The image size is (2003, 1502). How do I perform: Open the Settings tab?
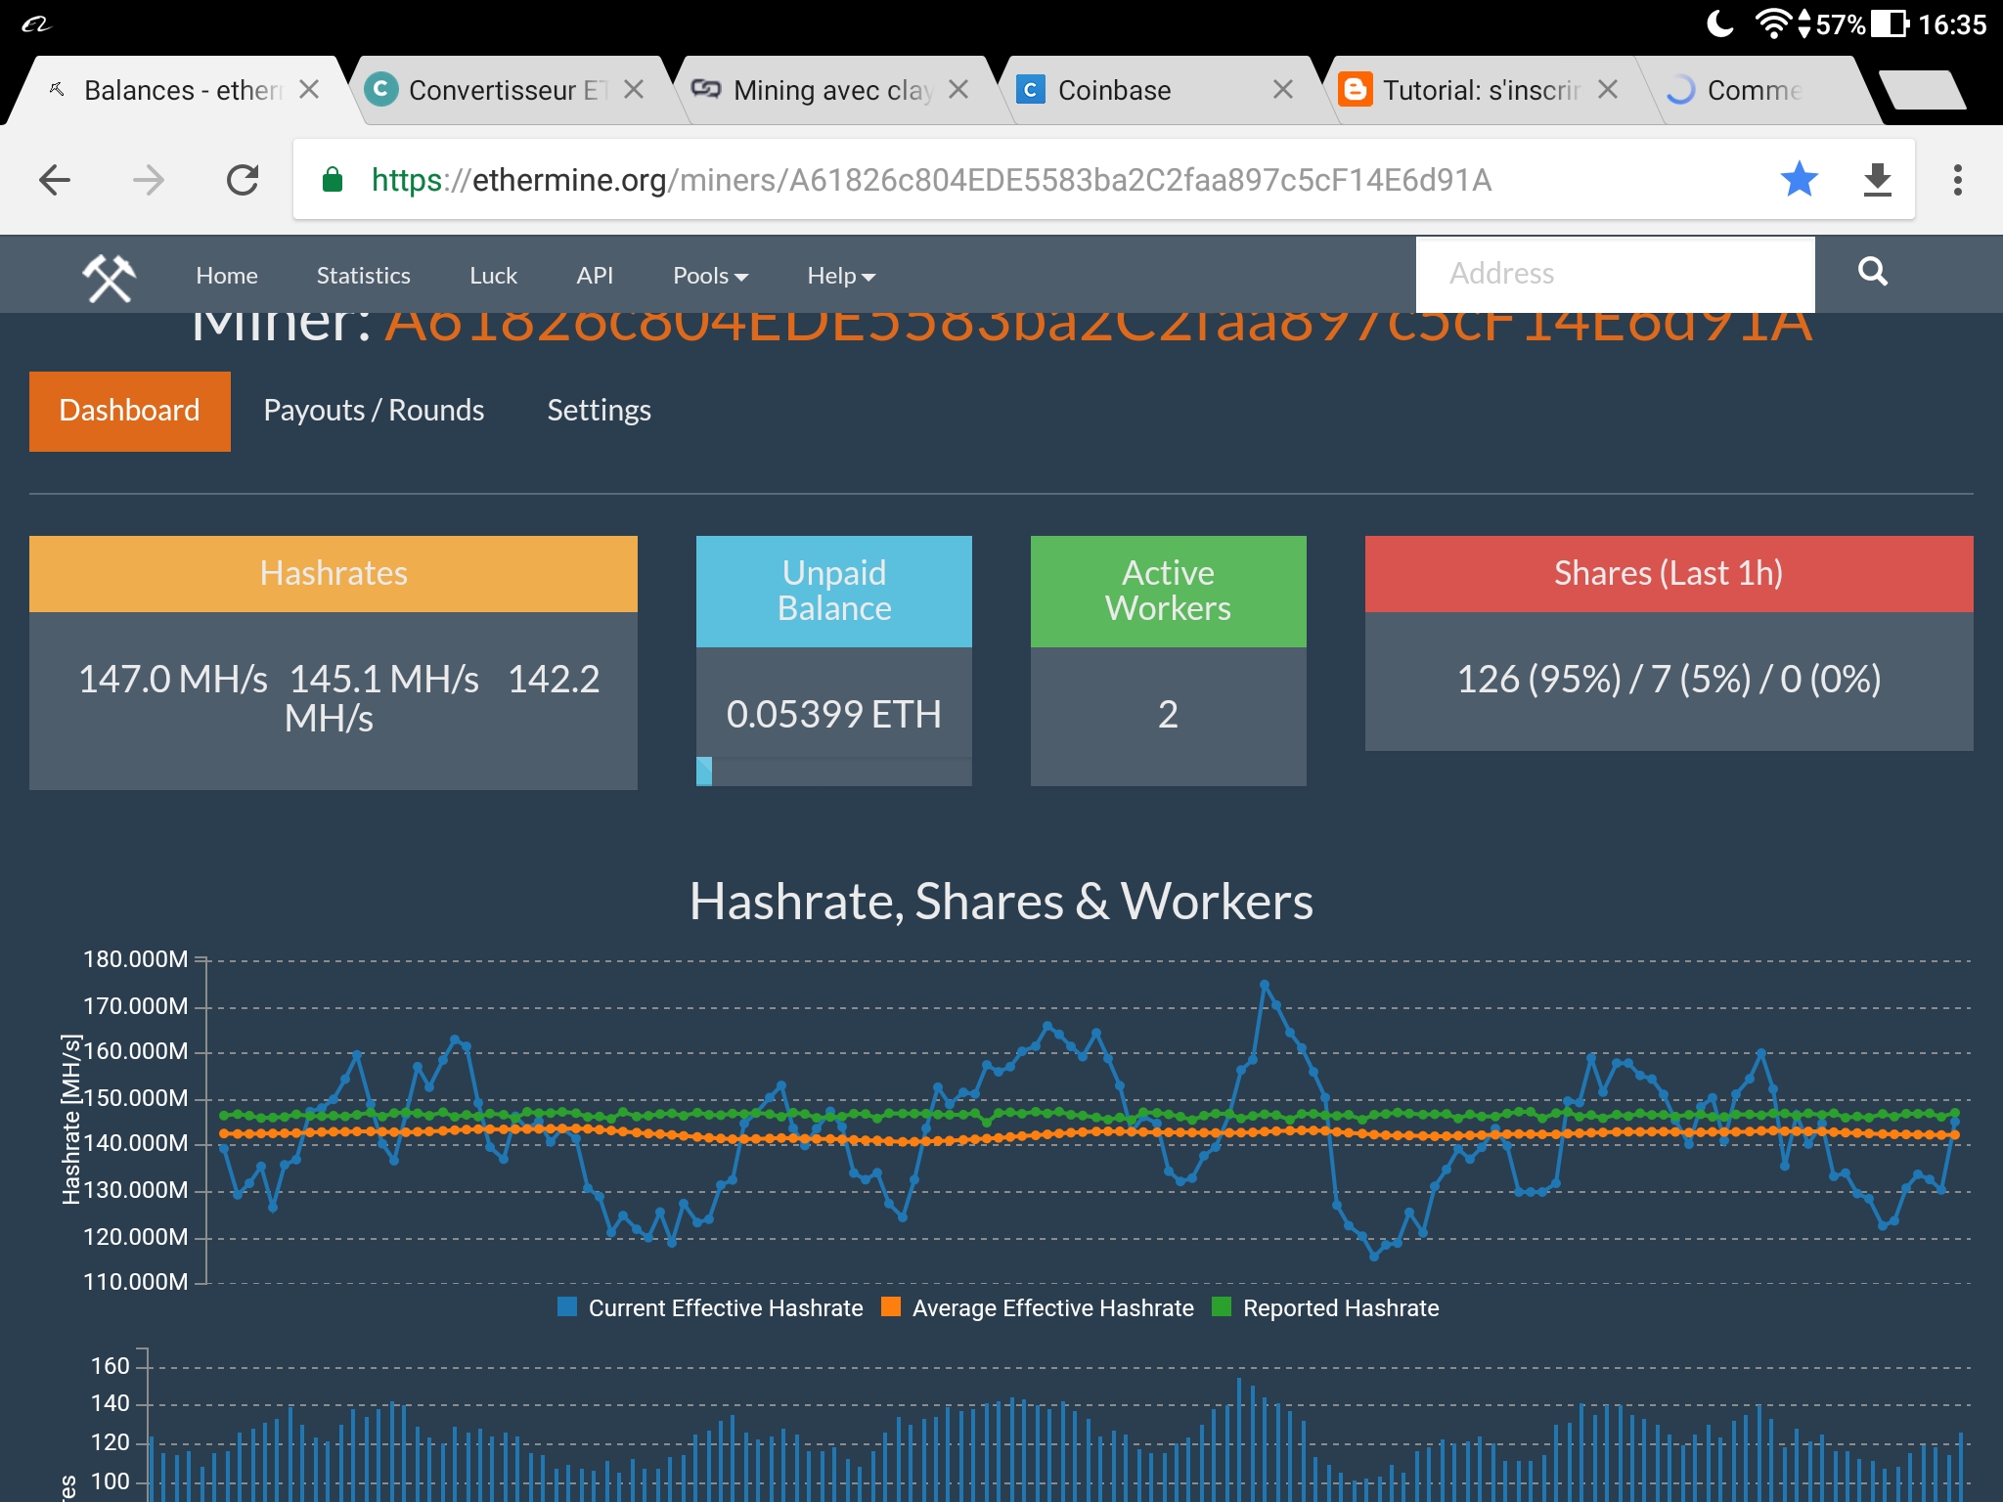[x=599, y=411]
